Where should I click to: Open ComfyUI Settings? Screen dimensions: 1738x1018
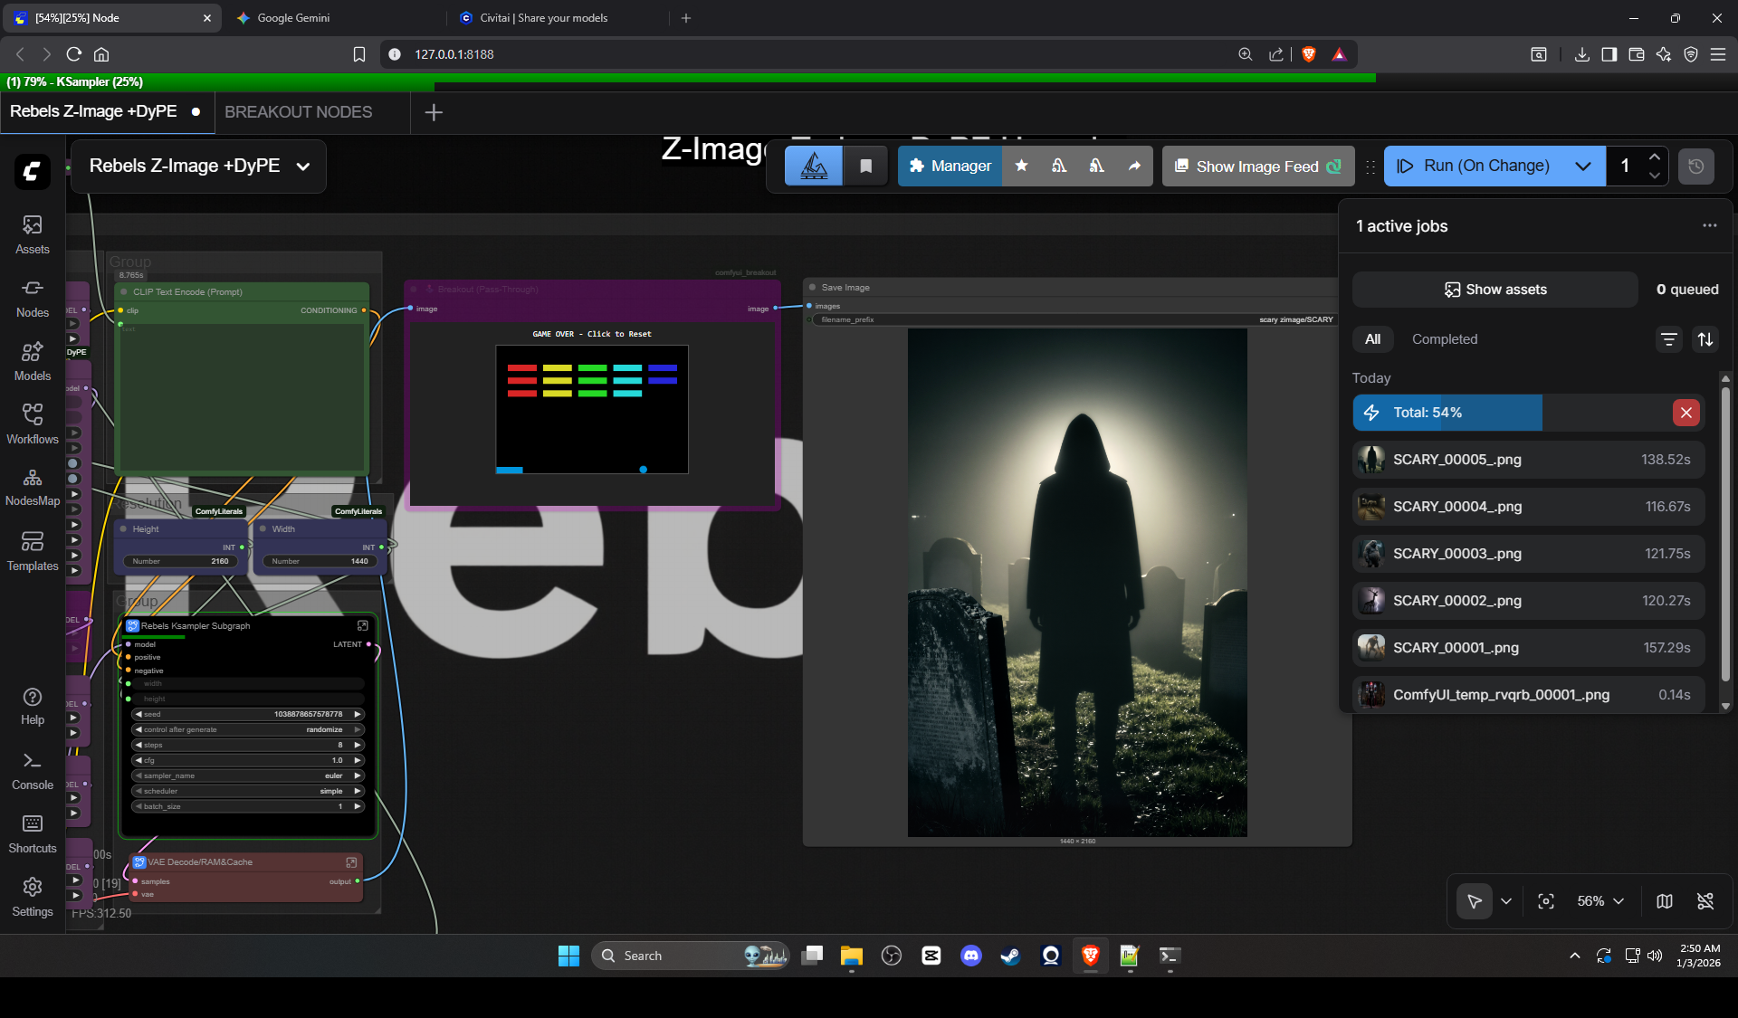coord(33,898)
